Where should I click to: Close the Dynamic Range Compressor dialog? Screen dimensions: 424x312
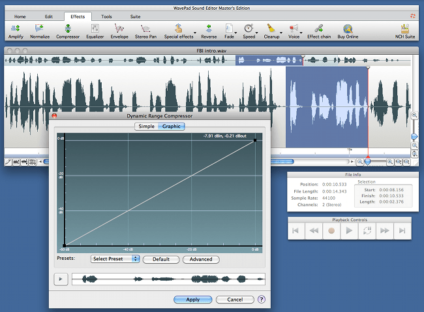point(54,116)
